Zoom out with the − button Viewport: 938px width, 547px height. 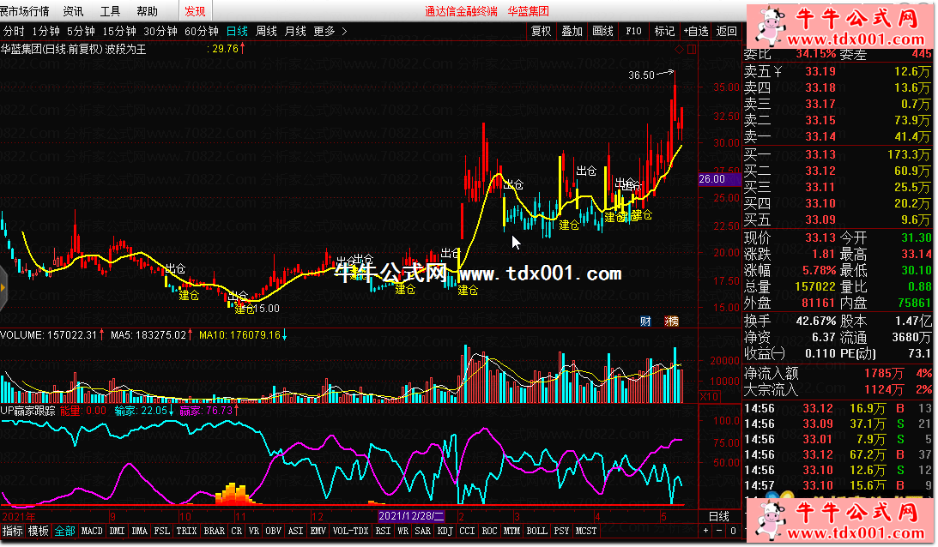coord(719,530)
